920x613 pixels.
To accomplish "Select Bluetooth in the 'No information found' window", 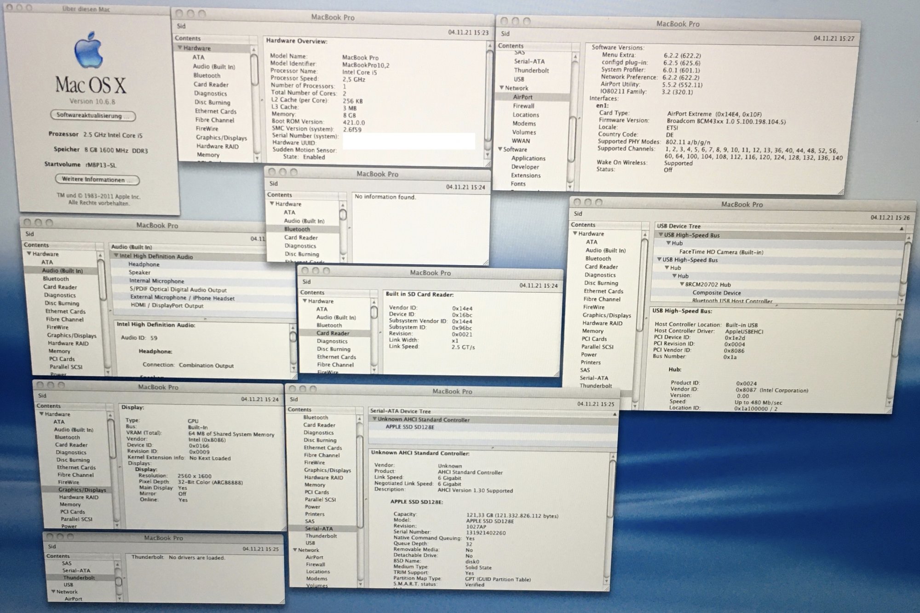I will 297,229.
